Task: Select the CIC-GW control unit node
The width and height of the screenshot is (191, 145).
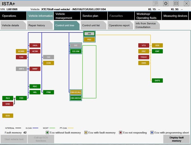Action: (76, 51)
